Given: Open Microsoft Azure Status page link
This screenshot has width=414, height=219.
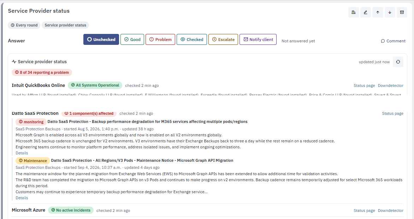Looking at the screenshot, I should 364,211.
